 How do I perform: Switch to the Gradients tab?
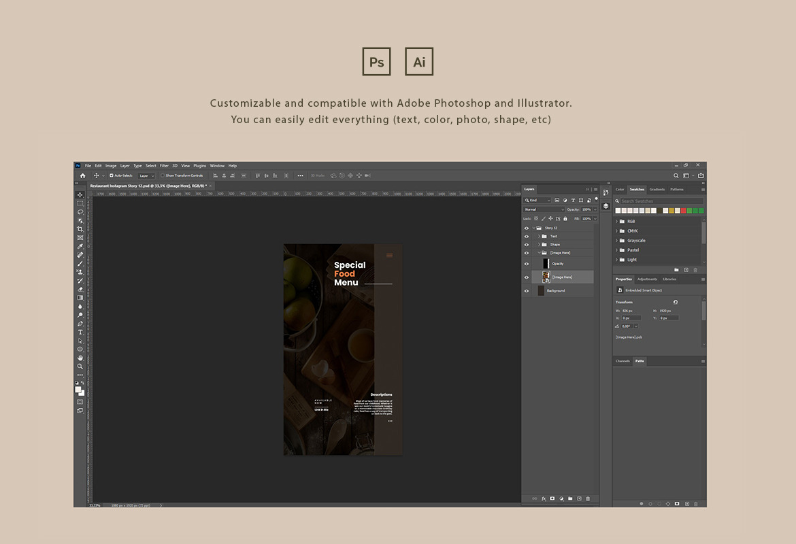tap(657, 189)
